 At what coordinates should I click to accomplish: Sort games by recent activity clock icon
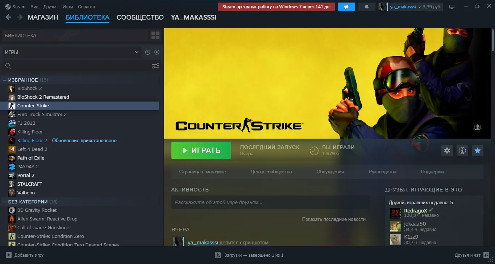[x=147, y=52]
